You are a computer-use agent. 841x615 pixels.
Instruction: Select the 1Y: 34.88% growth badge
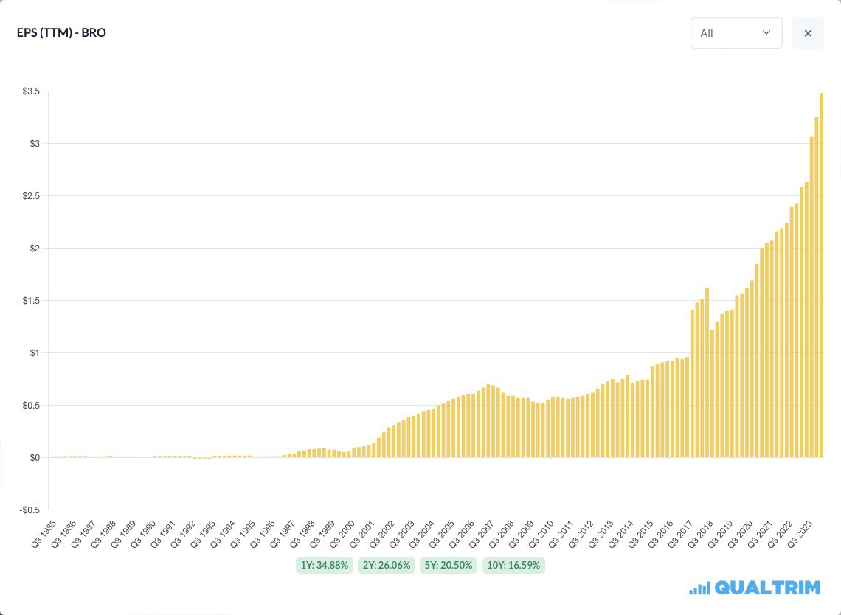coord(324,566)
